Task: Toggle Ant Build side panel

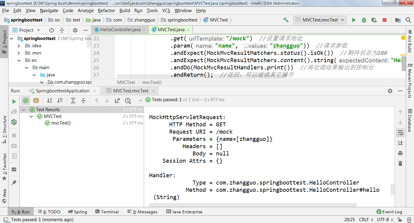Action: (x=410, y=41)
